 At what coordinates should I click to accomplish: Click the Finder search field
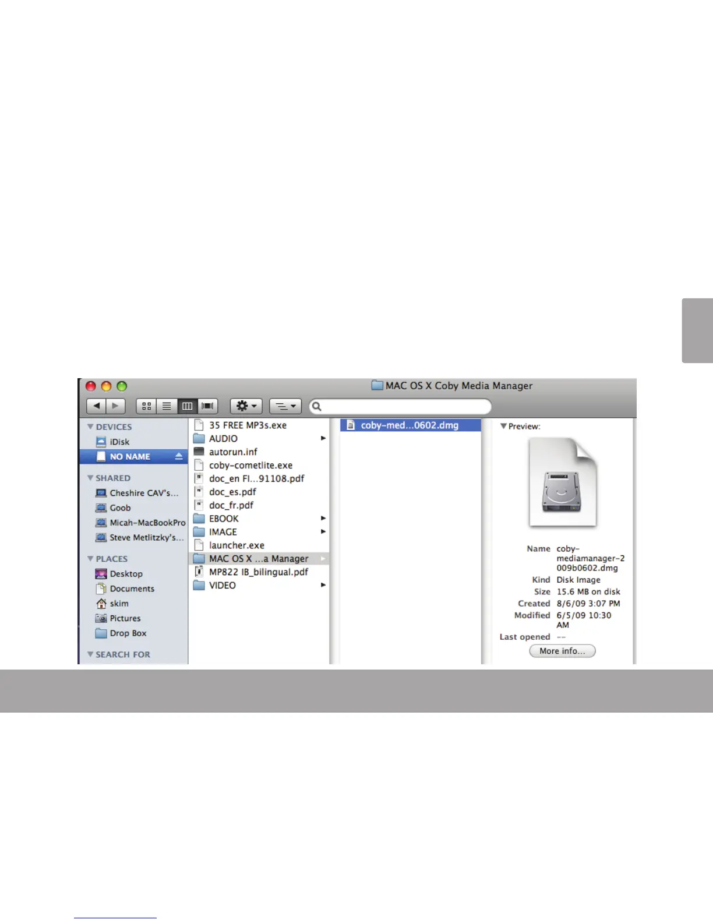coord(400,406)
